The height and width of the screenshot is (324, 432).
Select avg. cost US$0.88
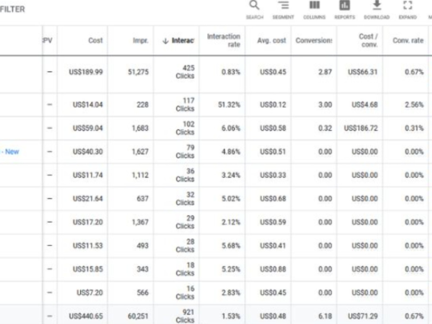click(273, 269)
